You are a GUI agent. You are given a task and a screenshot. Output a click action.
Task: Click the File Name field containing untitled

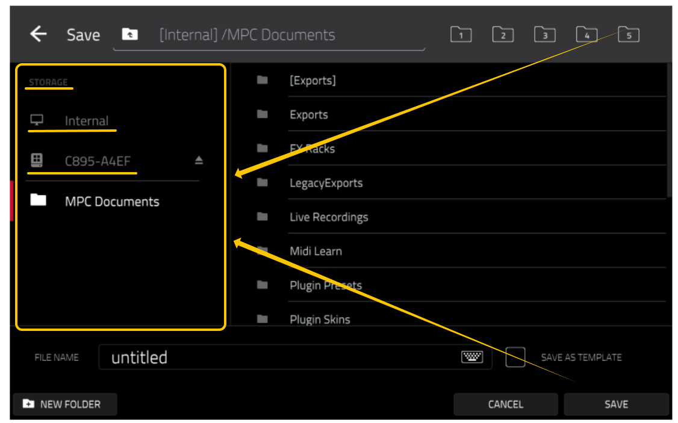coord(295,357)
